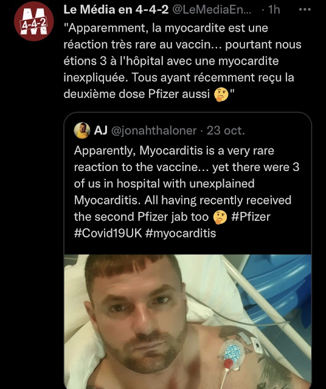
Task: Open the #Pfizer hashtag
Action: tap(251, 217)
